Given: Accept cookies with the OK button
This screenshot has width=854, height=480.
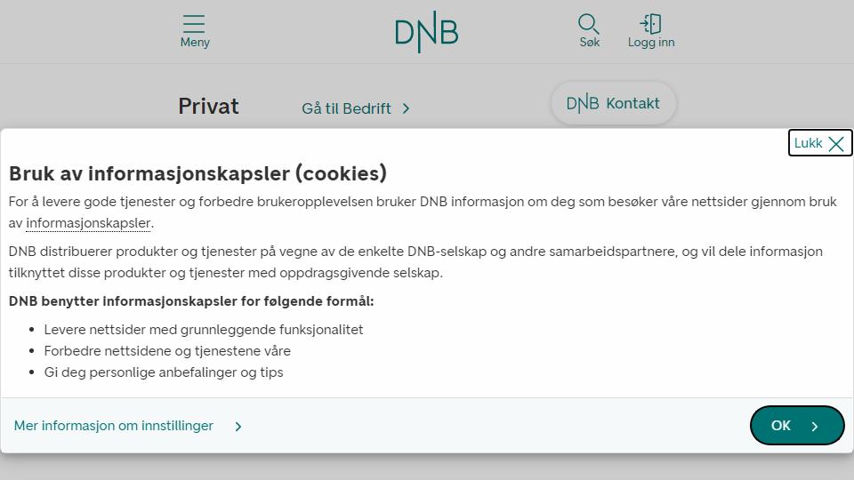Looking at the screenshot, I should tap(797, 426).
